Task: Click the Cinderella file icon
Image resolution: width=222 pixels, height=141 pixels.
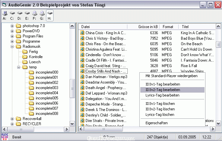Action: [82, 55]
